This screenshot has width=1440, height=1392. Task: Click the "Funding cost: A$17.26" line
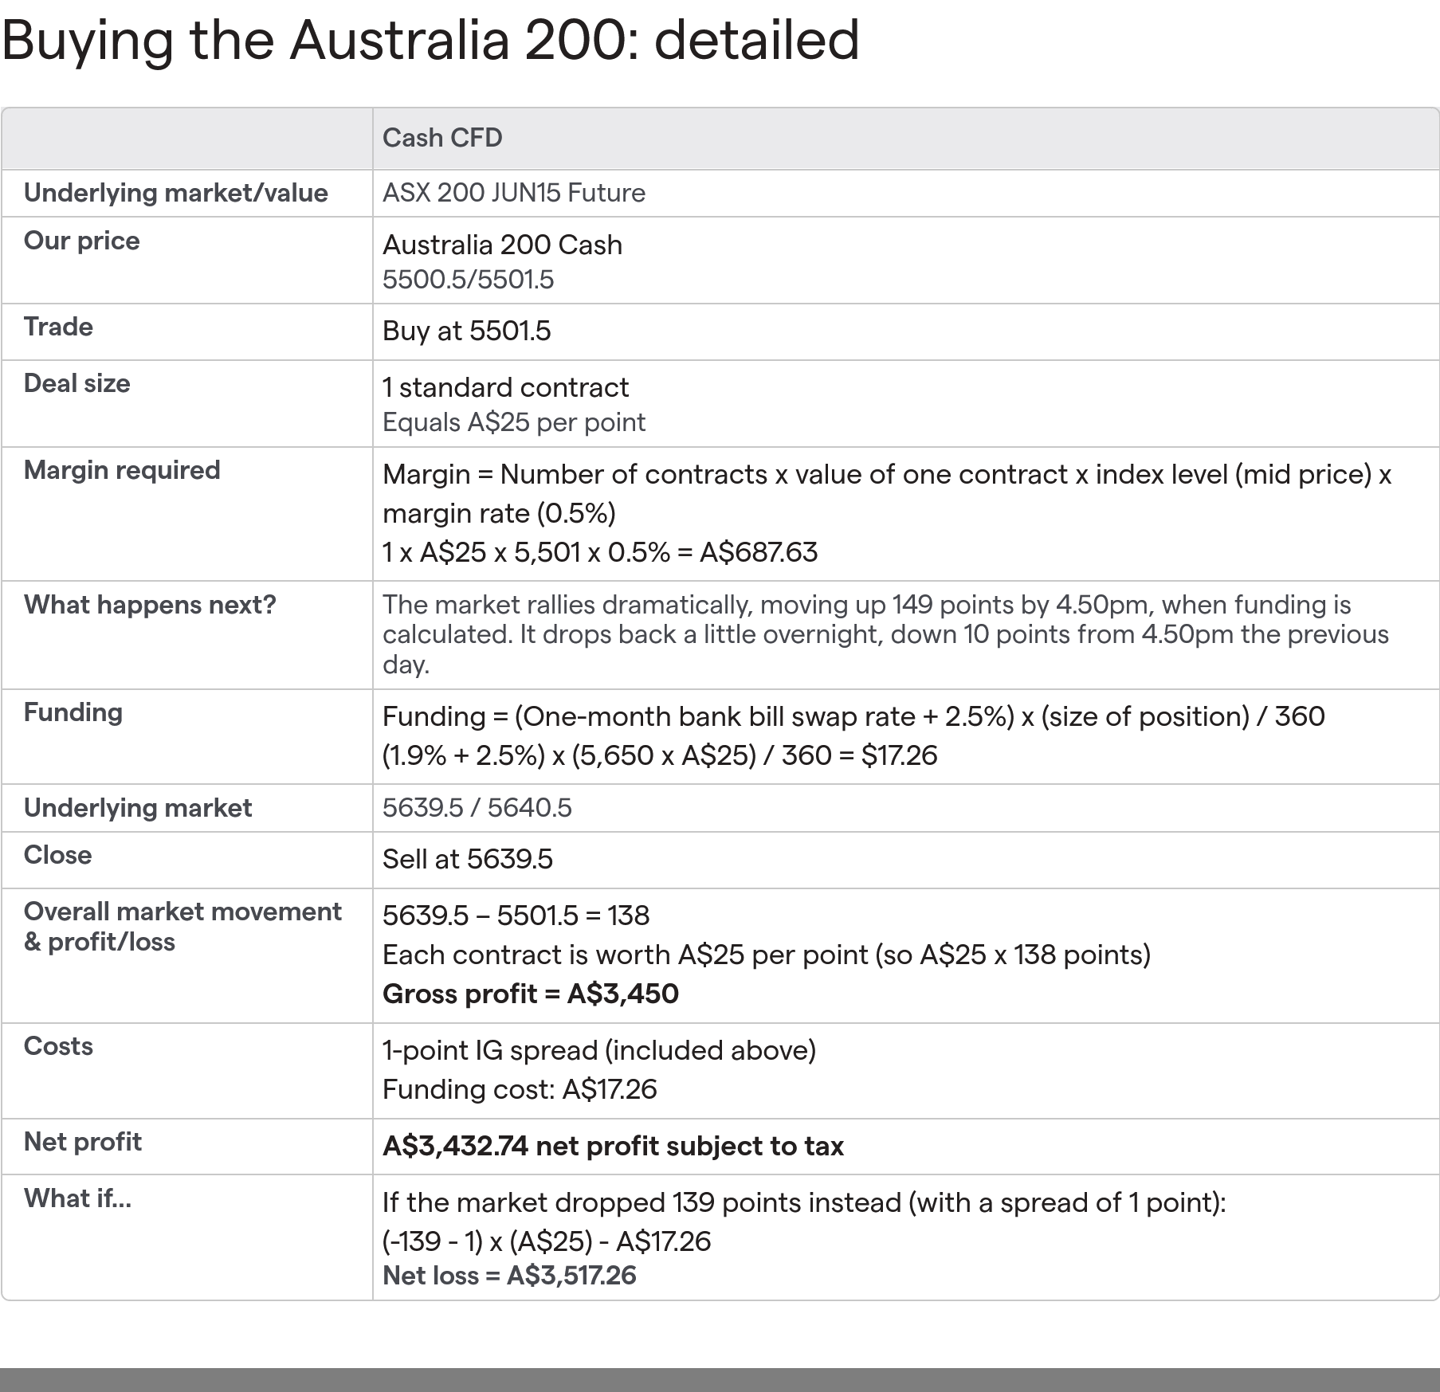(x=520, y=1089)
